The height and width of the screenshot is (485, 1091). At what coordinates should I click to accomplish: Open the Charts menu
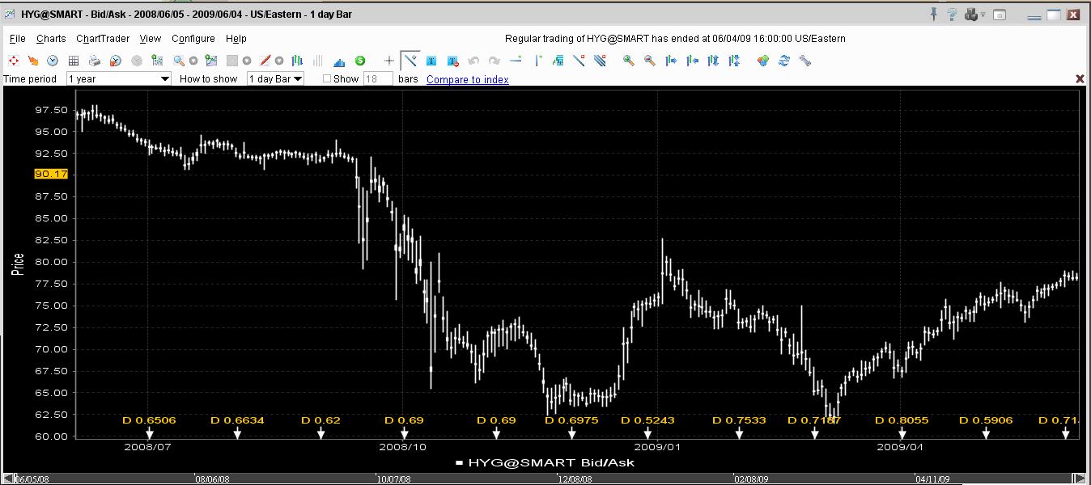pyautogui.click(x=51, y=38)
